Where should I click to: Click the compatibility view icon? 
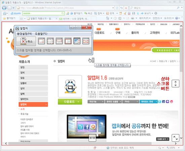coord(117,8)
